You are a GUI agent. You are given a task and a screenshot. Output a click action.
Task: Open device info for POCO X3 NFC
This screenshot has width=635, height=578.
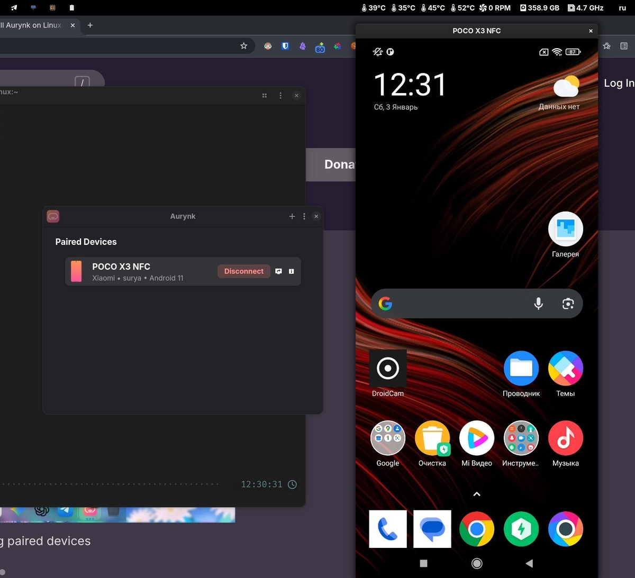291,271
